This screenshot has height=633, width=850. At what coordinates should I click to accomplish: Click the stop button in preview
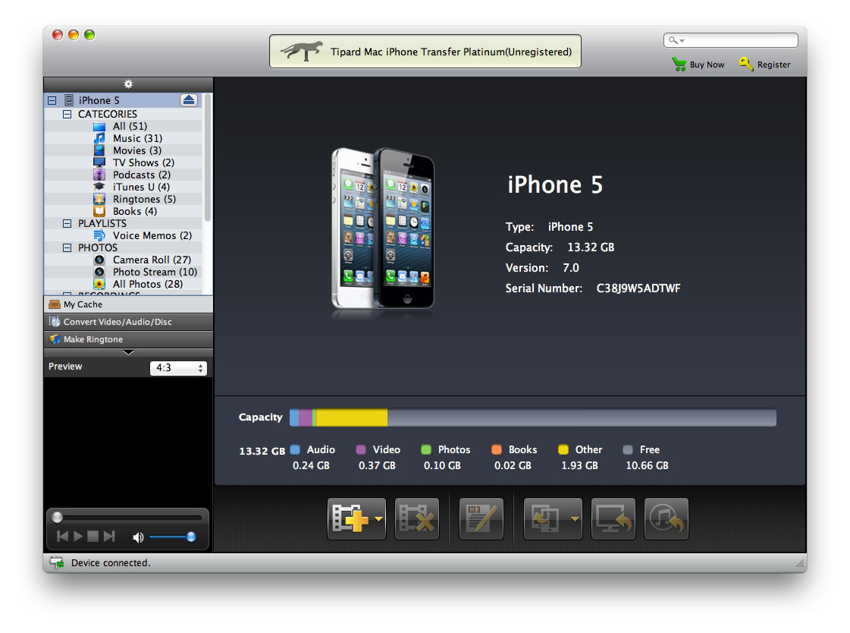(x=93, y=537)
